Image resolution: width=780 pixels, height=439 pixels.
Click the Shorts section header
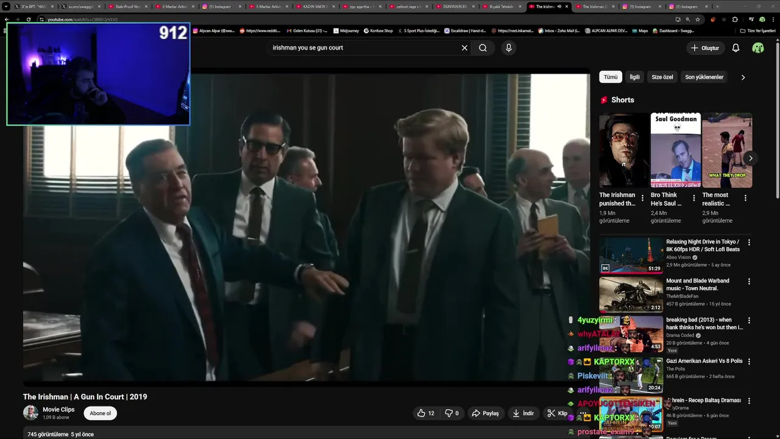pyautogui.click(x=617, y=100)
